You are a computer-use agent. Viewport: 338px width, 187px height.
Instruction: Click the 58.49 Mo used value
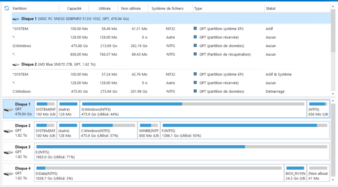coord(109,29)
